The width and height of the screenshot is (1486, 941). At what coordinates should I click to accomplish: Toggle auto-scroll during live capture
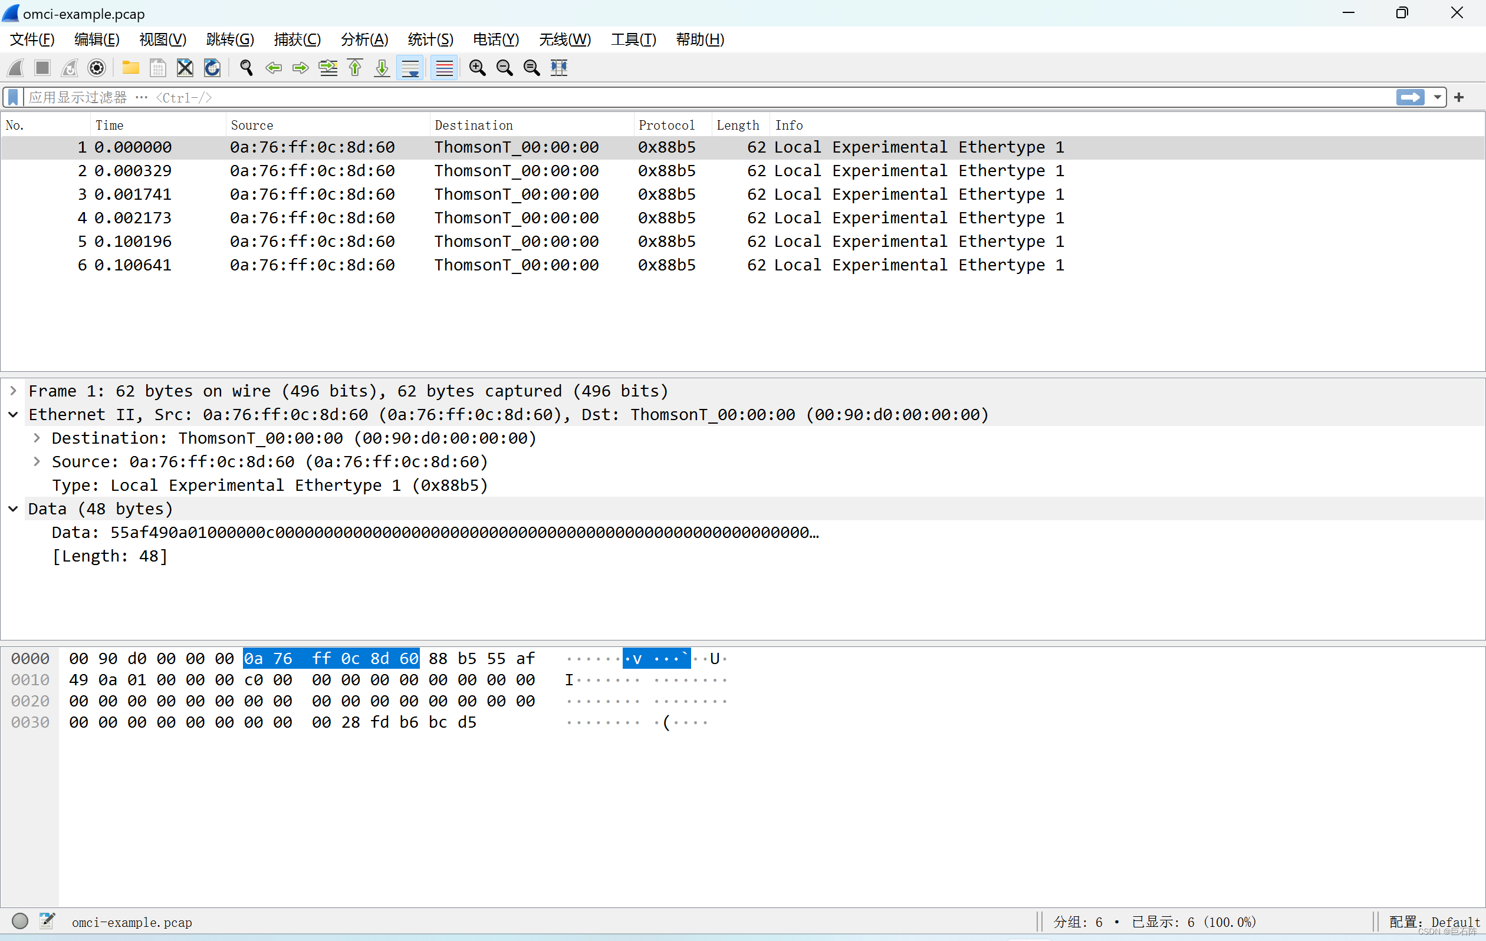click(410, 68)
